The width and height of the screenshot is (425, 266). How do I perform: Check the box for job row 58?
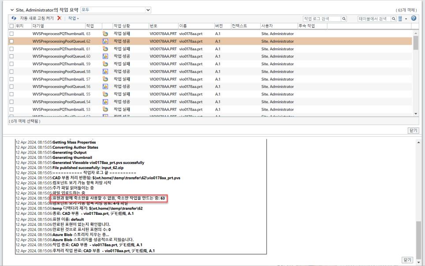11,71
